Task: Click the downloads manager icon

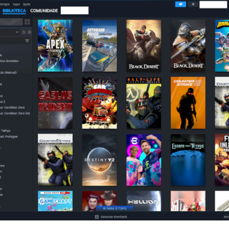Action: pyautogui.click(x=97, y=217)
